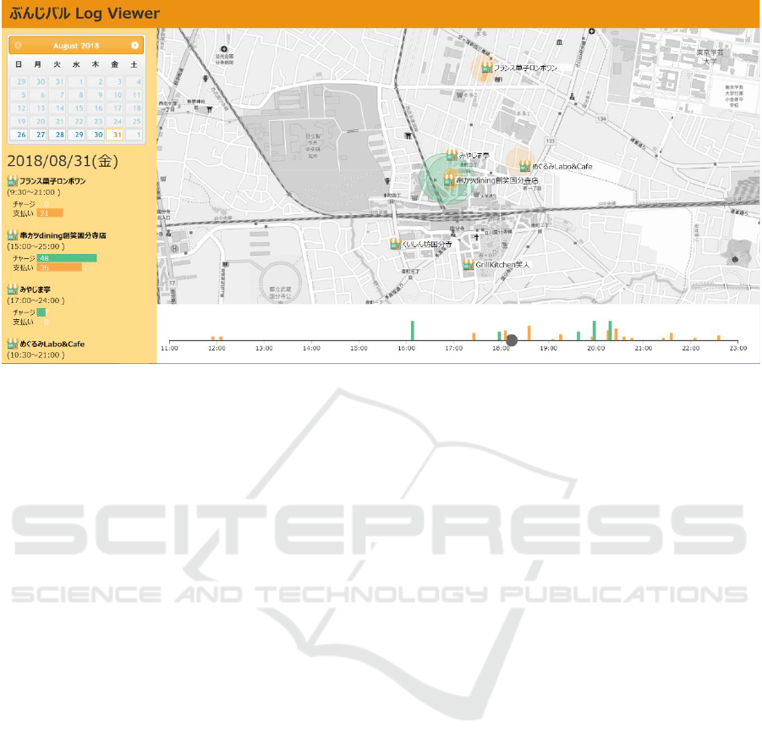
Task: Click the sidebar shop icon next to みやじま亭
Action: 12,290
